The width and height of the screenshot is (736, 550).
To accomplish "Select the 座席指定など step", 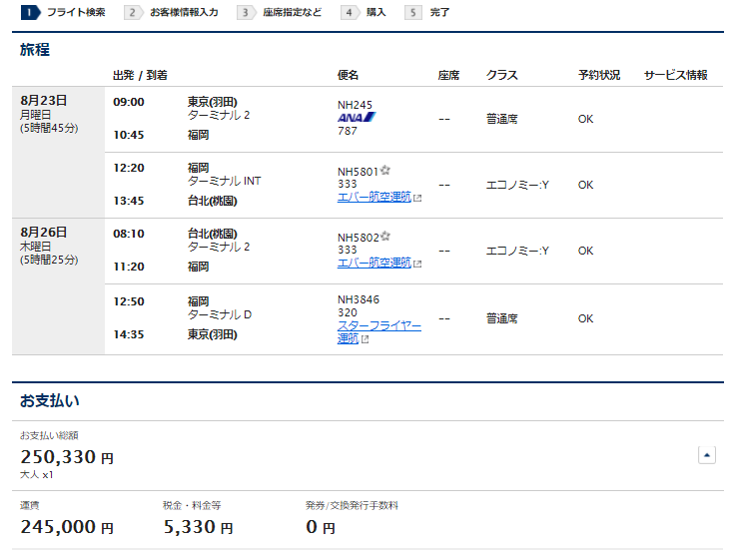I will [292, 13].
